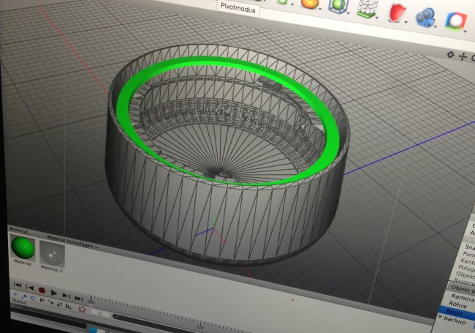Click the viewport orbit circle icon

(x=450, y=55)
